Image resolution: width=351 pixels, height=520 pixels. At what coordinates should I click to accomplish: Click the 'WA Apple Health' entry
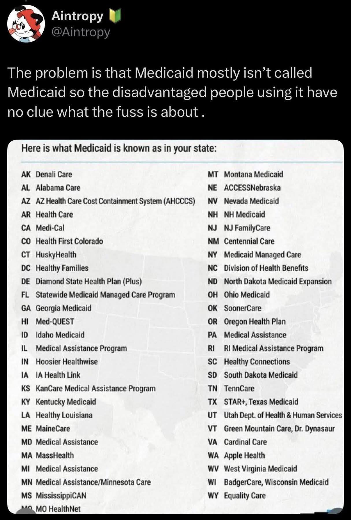coord(236,456)
